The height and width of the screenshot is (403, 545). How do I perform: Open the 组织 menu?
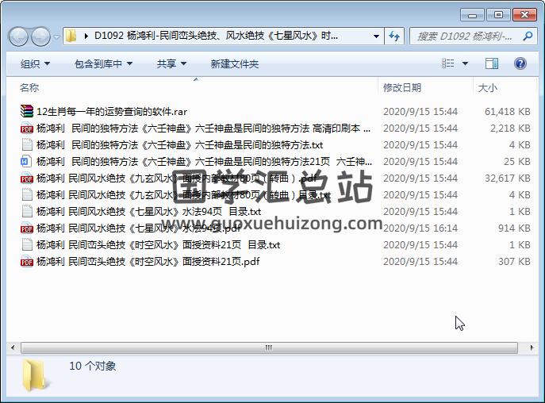35,64
